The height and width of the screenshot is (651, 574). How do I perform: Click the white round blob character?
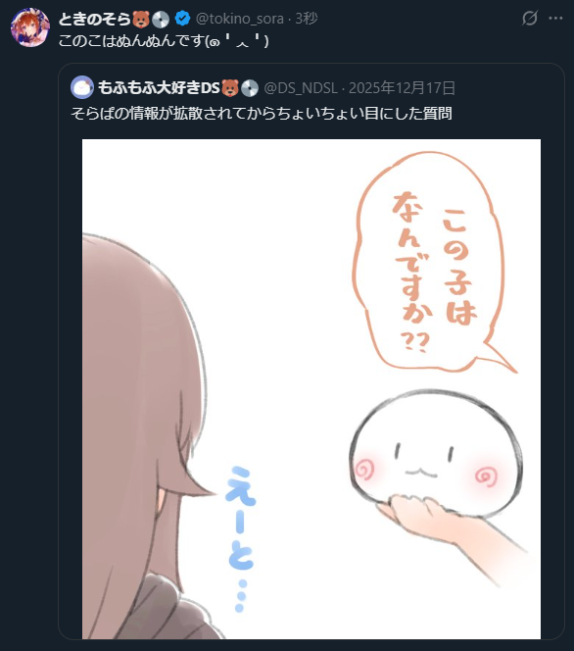point(436,453)
